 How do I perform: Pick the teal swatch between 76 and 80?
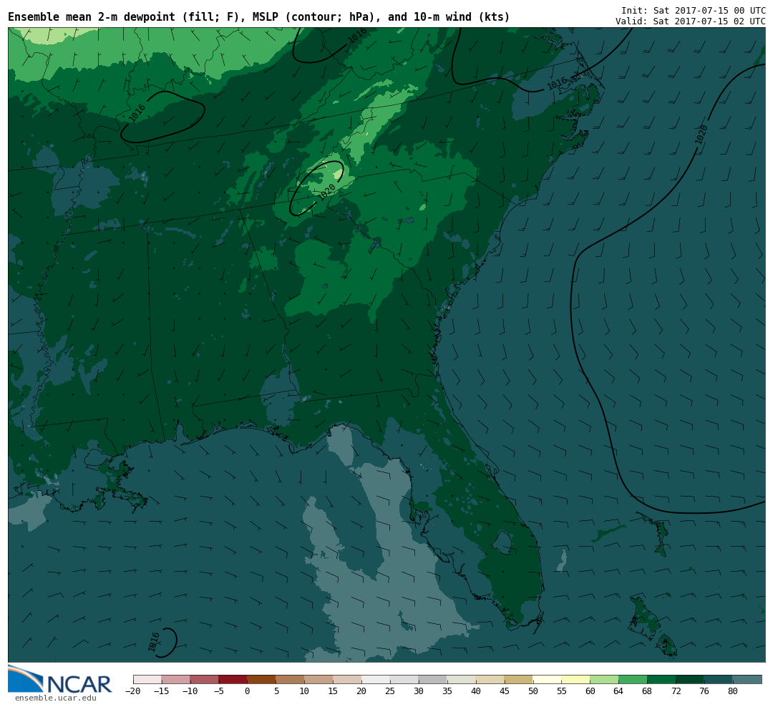coord(719,679)
